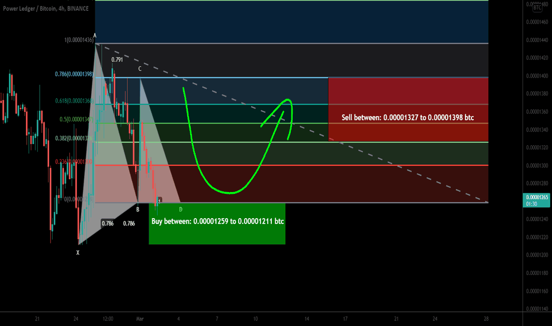The height and width of the screenshot is (326, 552).
Task: Click price axis value 0.00001220
Action: tap(537, 237)
